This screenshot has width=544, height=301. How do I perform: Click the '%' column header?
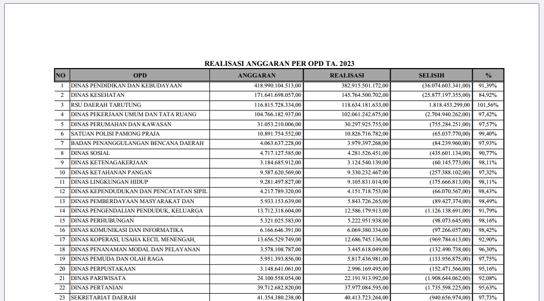(488, 75)
